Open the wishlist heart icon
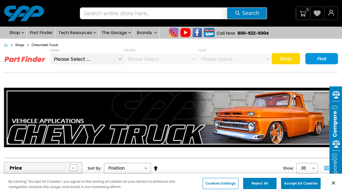This screenshot has height=192, width=342. [x=317, y=14]
